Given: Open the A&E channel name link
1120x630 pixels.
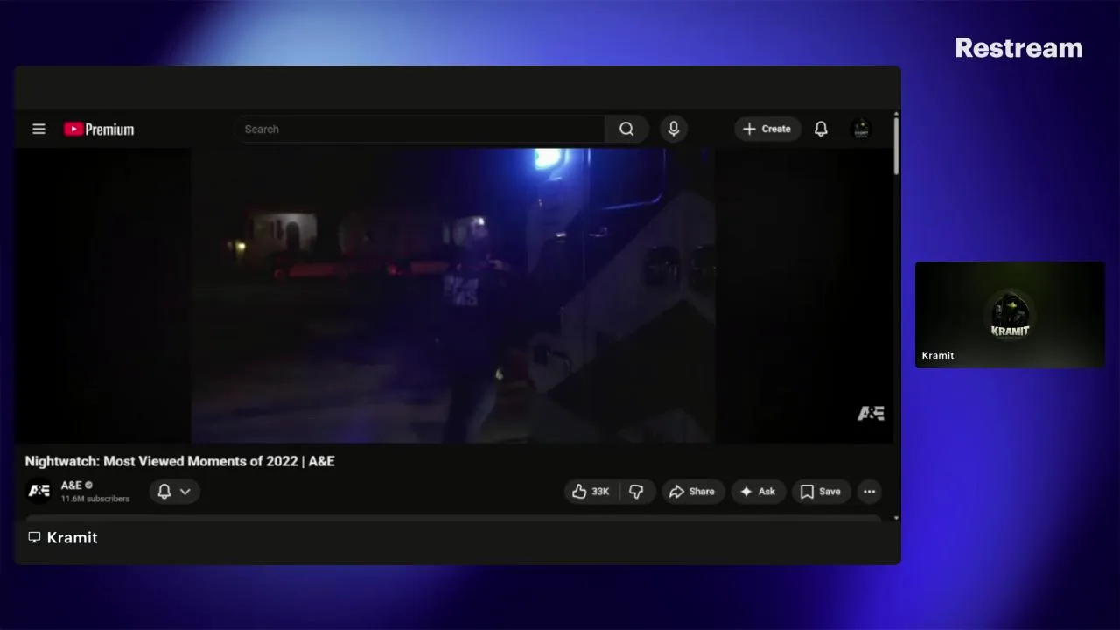Looking at the screenshot, I should 71,485.
